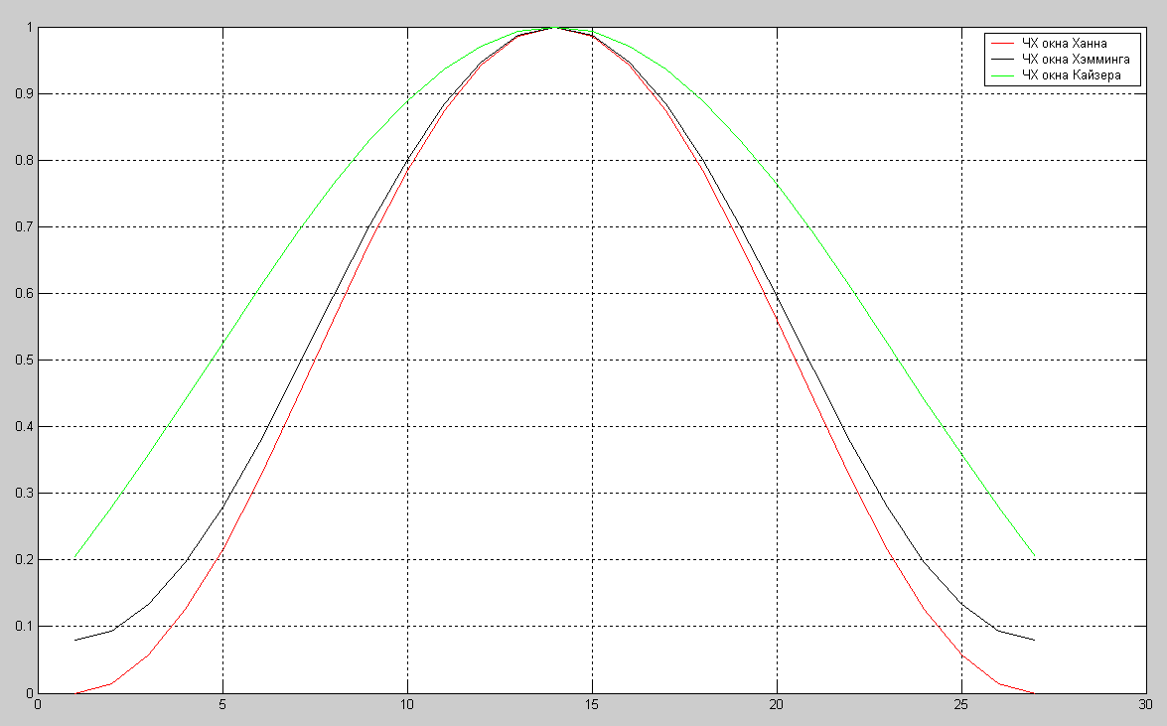Screen dimensions: 1167x726
Task: Click the left endpoint of the black Hamming curve
Action: click(75, 640)
